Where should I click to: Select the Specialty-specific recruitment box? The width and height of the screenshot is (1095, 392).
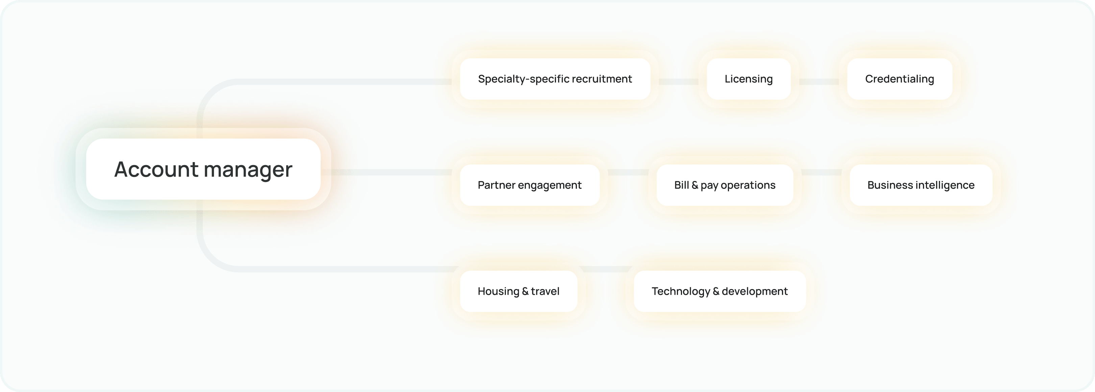(555, 79)
